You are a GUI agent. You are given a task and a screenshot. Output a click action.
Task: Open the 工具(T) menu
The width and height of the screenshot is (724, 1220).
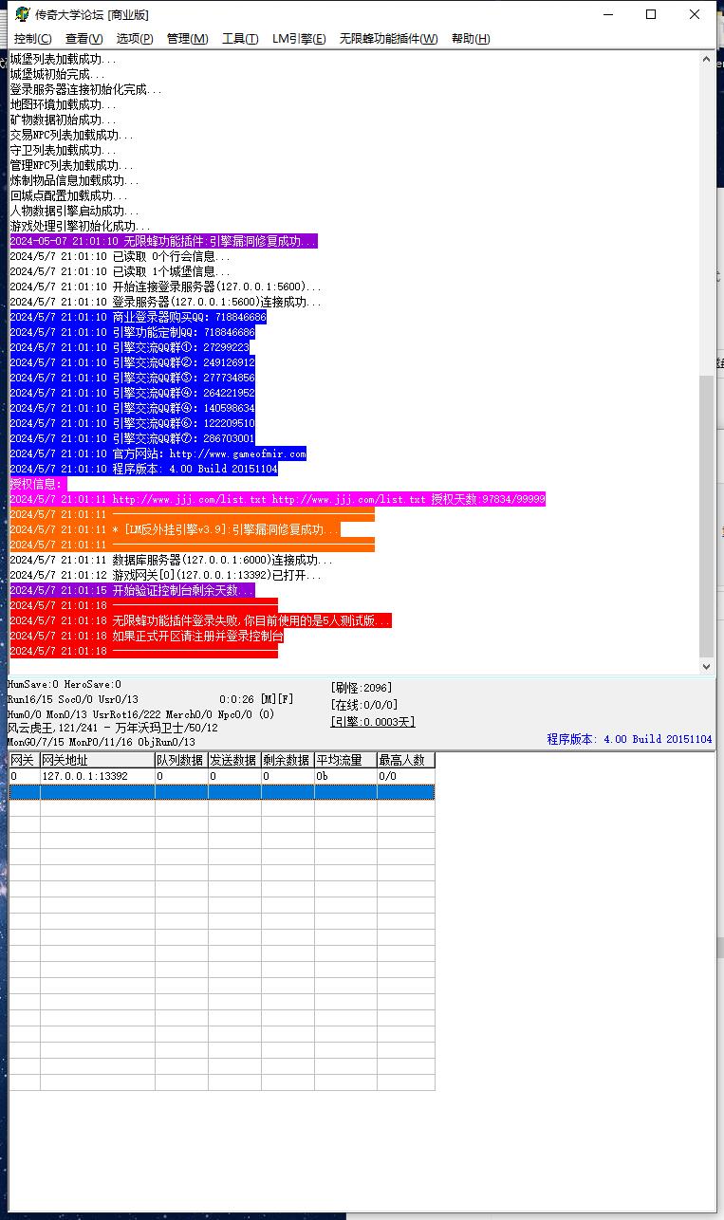coord(240,39)
